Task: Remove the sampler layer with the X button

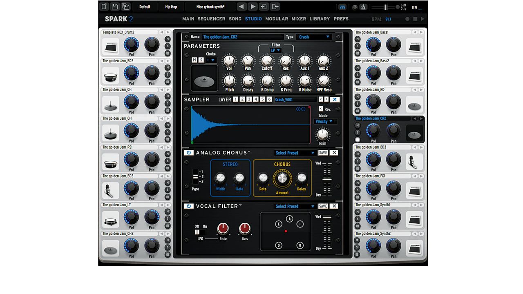Action: (x=334, y=100)
